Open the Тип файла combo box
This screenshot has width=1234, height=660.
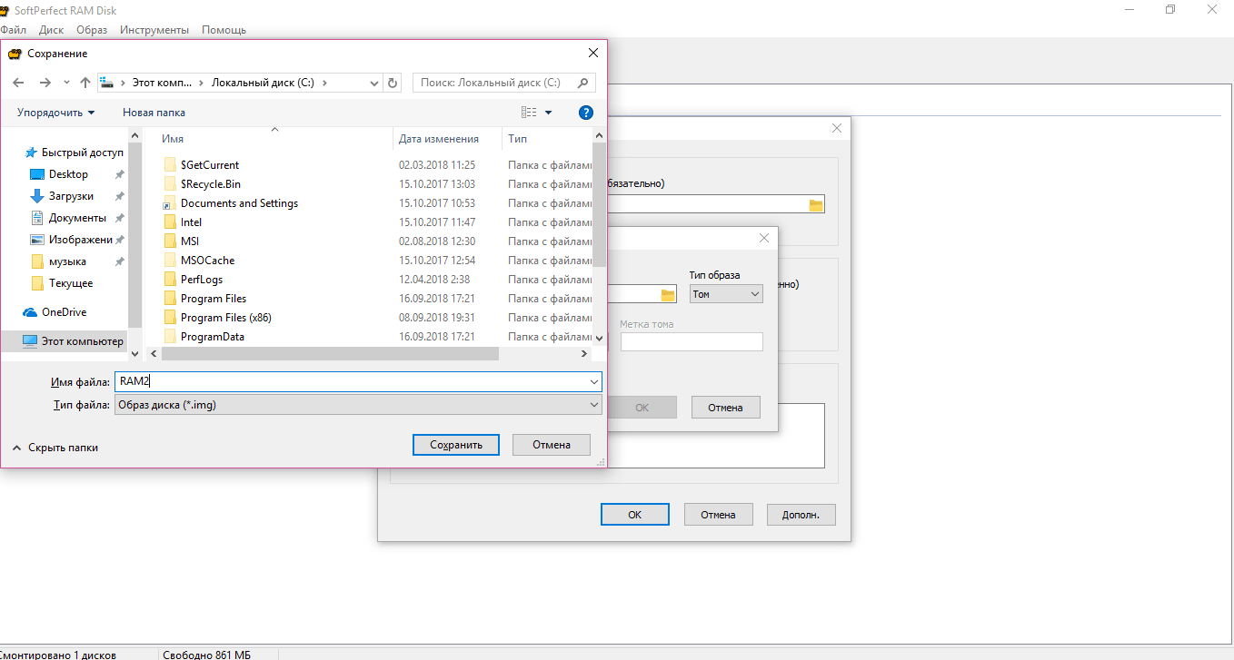[358, 405]
